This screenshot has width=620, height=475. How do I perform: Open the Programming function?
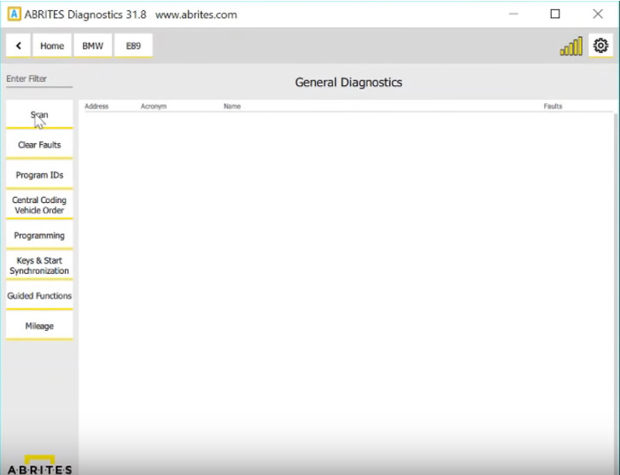(x=39, y=235)
